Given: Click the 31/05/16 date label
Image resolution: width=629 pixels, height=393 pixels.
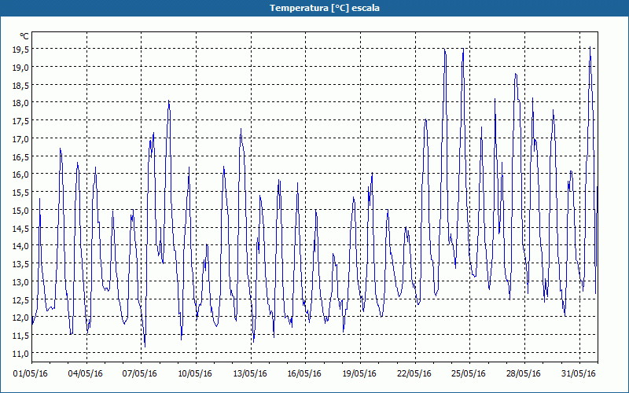Looking at the screenshot, I should pos(578,373).
